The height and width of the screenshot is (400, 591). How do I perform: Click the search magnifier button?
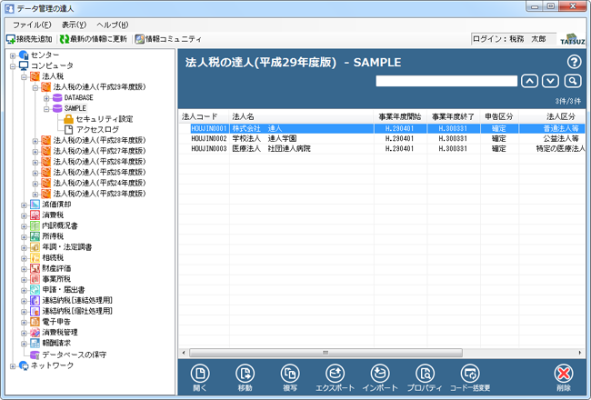coord(573,81)
